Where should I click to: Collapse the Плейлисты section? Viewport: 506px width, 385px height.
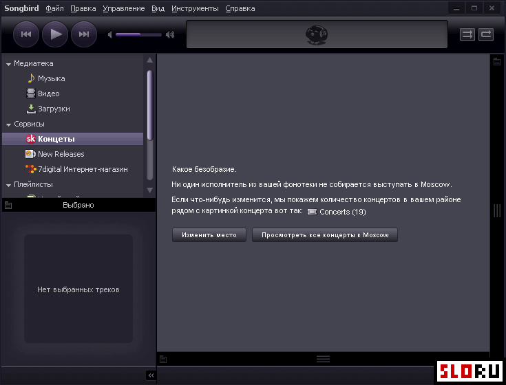(8, 185)
